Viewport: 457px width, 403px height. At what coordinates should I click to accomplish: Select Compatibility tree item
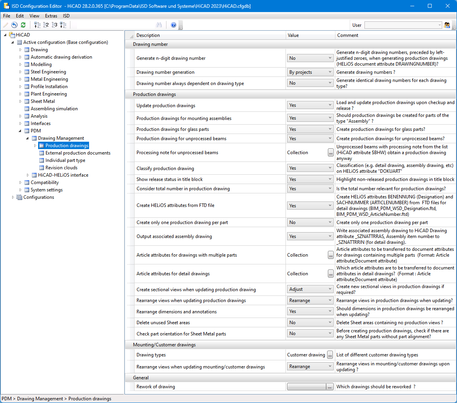[45, 182]
